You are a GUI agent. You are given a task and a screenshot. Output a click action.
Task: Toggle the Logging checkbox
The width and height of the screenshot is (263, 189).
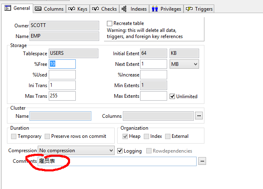(120, 151)
